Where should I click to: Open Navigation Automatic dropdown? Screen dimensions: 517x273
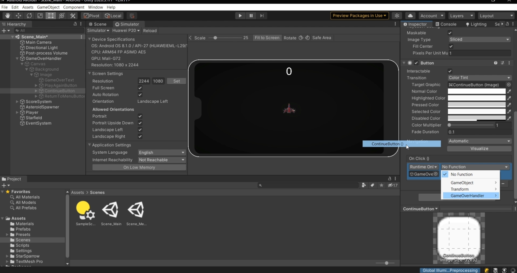tap(479, 141)
